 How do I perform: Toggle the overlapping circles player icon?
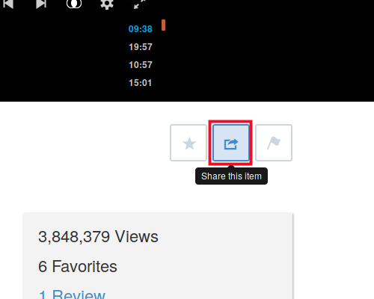74,4
